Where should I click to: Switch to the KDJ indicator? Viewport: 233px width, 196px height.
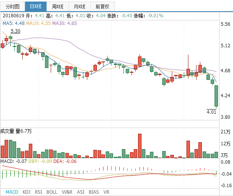(27, 192)
